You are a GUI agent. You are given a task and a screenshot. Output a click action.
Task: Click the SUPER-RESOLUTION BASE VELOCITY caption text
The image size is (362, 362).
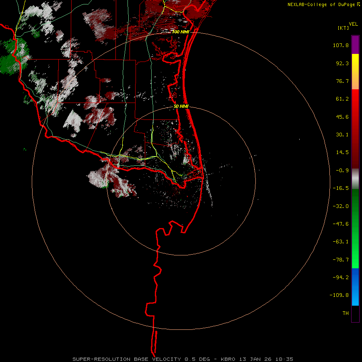tap(127, 359)
